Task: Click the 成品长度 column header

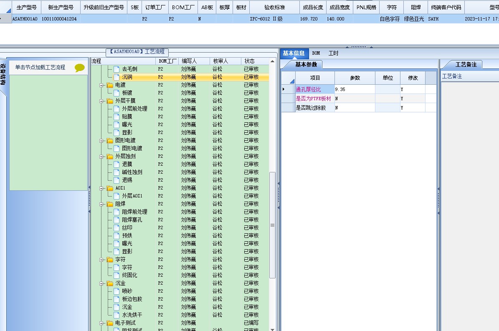Action: 313,8
